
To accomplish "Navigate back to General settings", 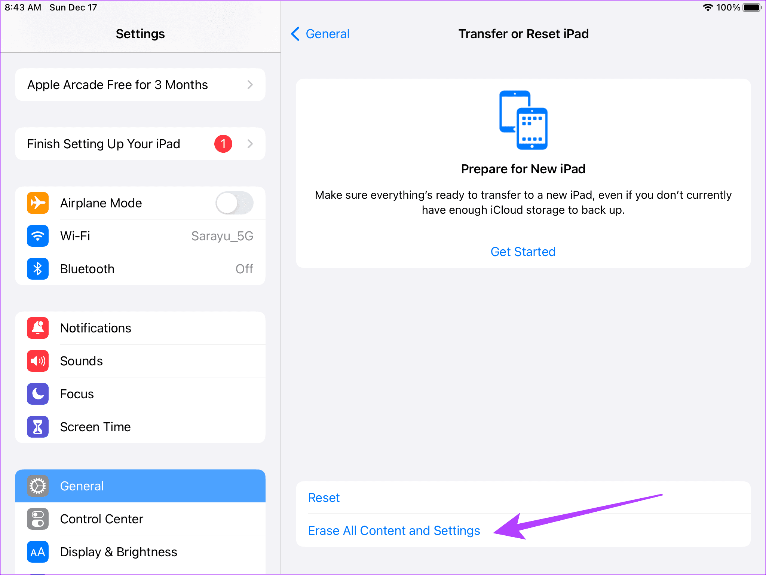I will 320,34.
